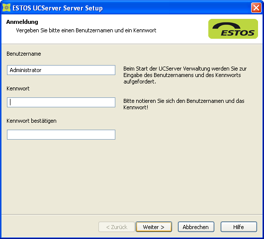Click the setup icon in the title bar
264x239 pixels.
pyautogui.click(x=6, y=8)
